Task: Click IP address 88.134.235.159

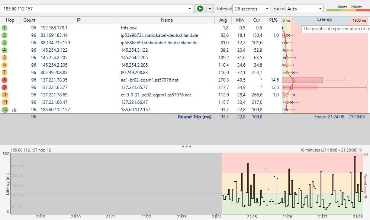Action: 55,43
